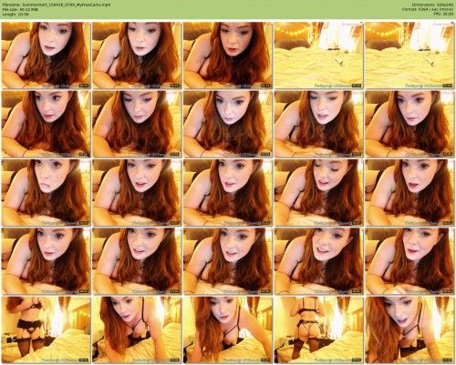
Task: Open the first thumbnail in the second row
Action: coord(46,124)
